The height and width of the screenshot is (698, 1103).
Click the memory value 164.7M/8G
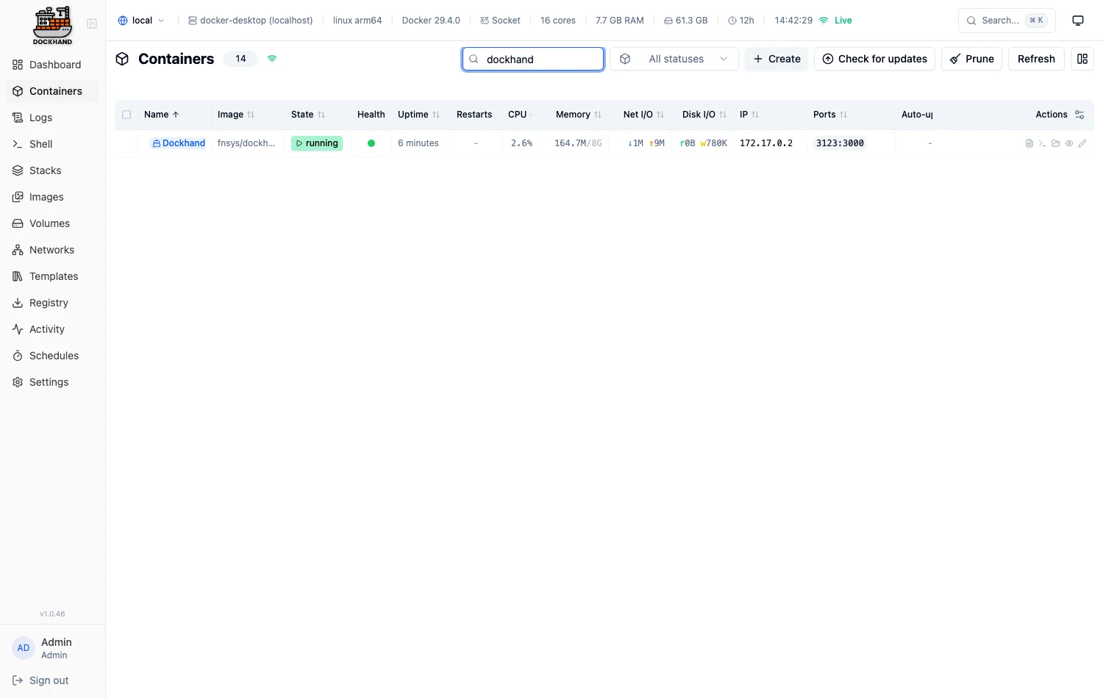pyautogui.click(x=578, y=143)
